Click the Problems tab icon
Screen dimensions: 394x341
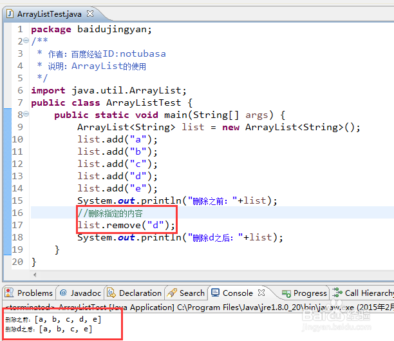(x=9, y=293)
